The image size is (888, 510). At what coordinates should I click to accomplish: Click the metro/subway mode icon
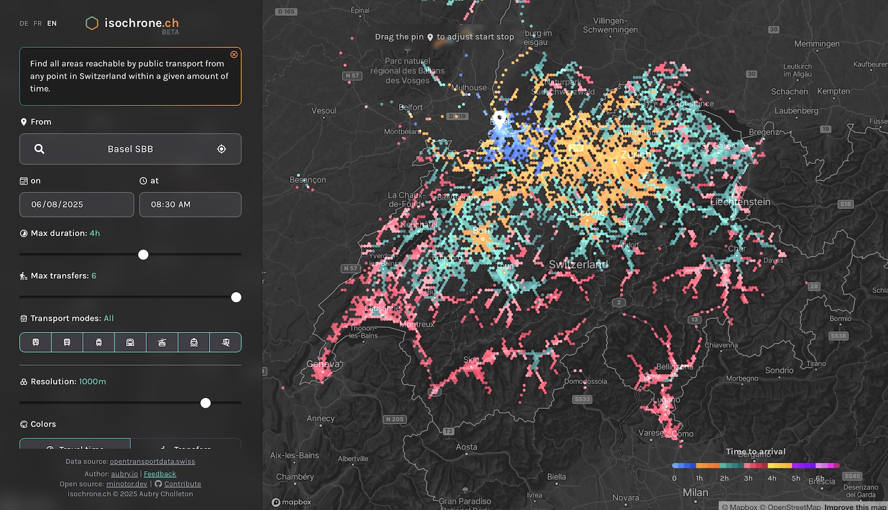pyautogui.click(x=130, y=343)
